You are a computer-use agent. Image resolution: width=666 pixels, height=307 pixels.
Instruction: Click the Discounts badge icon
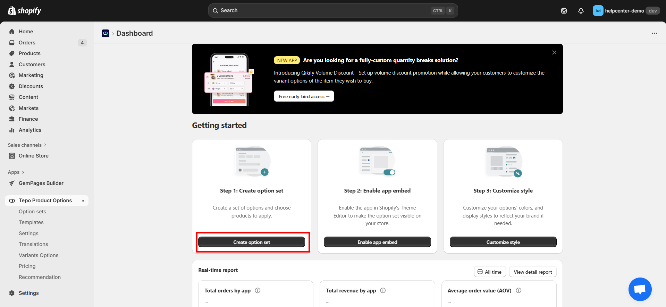coord(12,86)
